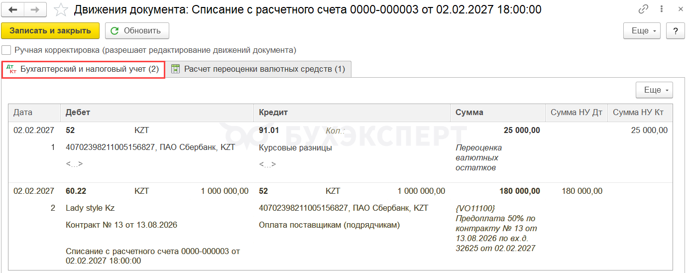This screenshot has width=686, height=273.
Task: Open the vertical three-dot window menu
Action: click(x=660, y=9)
